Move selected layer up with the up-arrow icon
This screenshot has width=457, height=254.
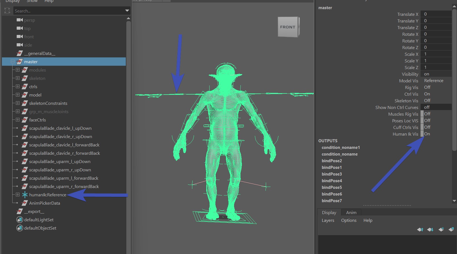tap(420, 229)
